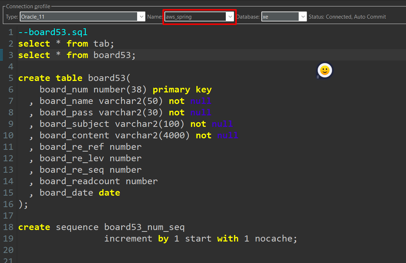The image size is (406, 263).
Task: Select the aws_spring name combo box field
Action: click(x=199, y=17)
